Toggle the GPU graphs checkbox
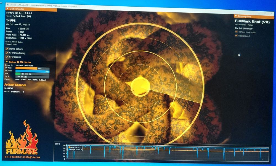 coord(7,57)
